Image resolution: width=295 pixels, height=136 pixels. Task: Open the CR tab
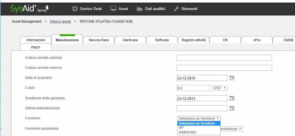pyautogui.click(x=225, y=40)
